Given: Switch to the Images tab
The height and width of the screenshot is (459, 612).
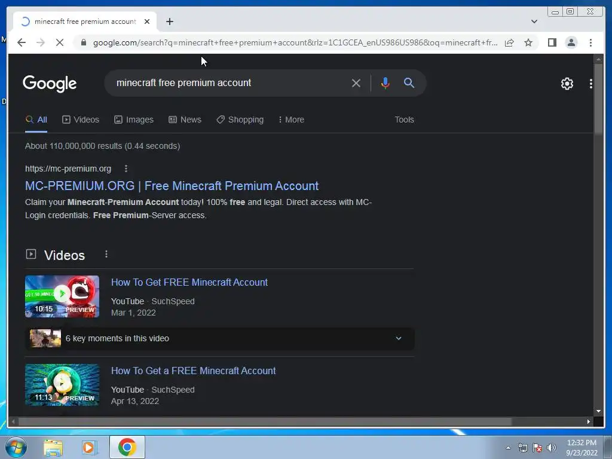Looking at the screenshot, I should (x=133, y=120).
